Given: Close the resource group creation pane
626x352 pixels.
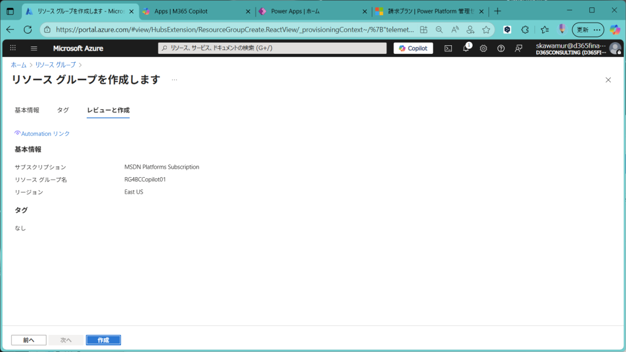Looking at the screenshot, I should click(x=608, y=80).
